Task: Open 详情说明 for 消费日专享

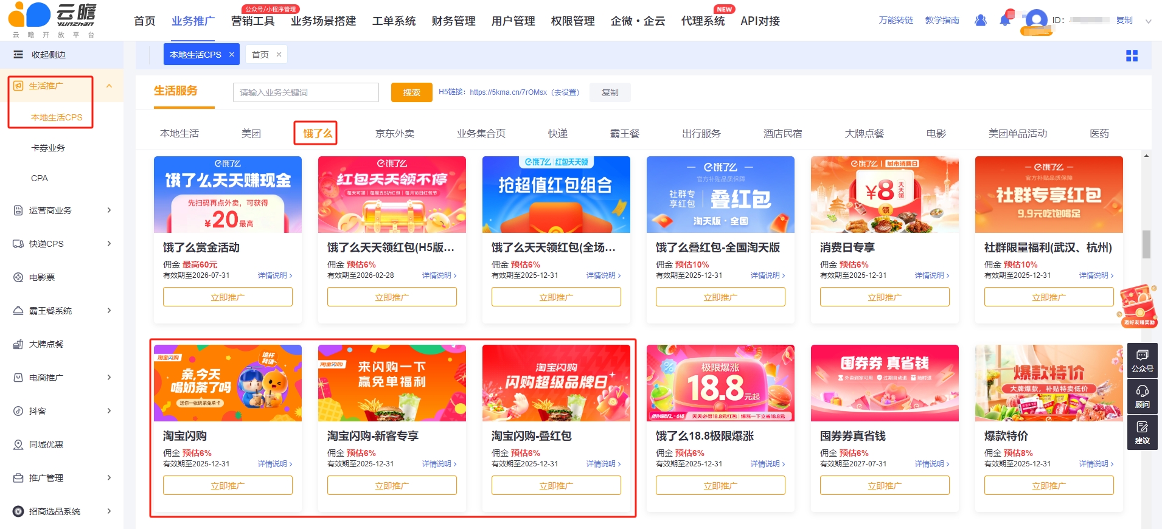Action: [x=931, y=275]
